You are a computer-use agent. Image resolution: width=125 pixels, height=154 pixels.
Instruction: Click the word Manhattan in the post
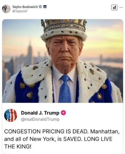tap(105, 131)
